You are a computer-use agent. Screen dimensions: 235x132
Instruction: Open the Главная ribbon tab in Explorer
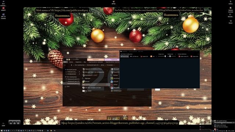[x=71, y=62]
